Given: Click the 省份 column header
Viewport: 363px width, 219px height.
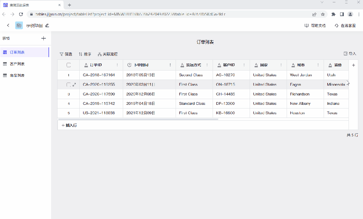Looking at the screenshot, I should pyautogui.click(x=336, y=65).
